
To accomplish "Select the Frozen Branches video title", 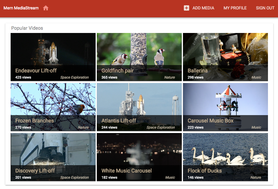I will (x=35, y=121).
